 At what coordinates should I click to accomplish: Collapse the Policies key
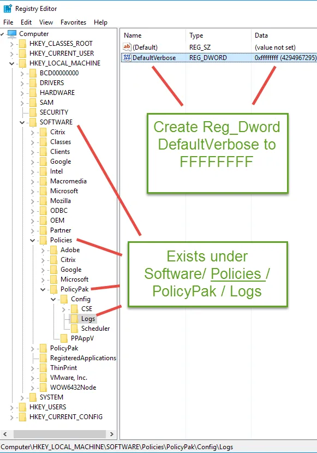(32, 240)
